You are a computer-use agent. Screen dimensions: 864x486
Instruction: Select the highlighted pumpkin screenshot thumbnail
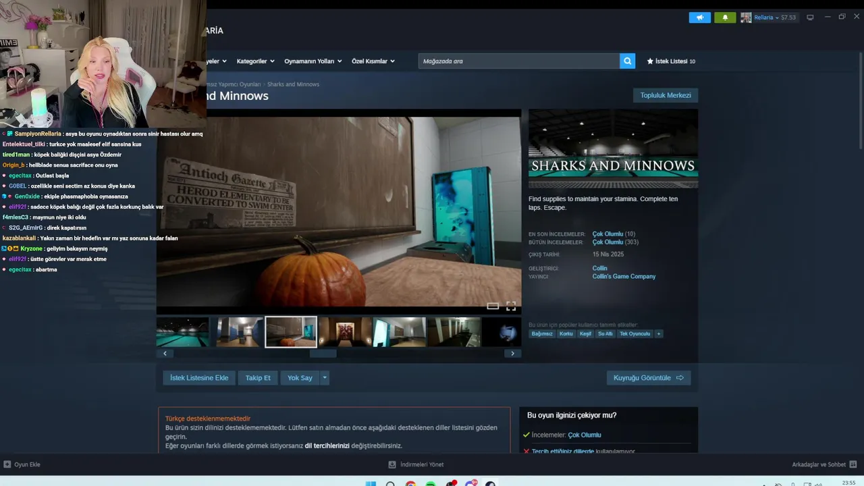[291, 332]
